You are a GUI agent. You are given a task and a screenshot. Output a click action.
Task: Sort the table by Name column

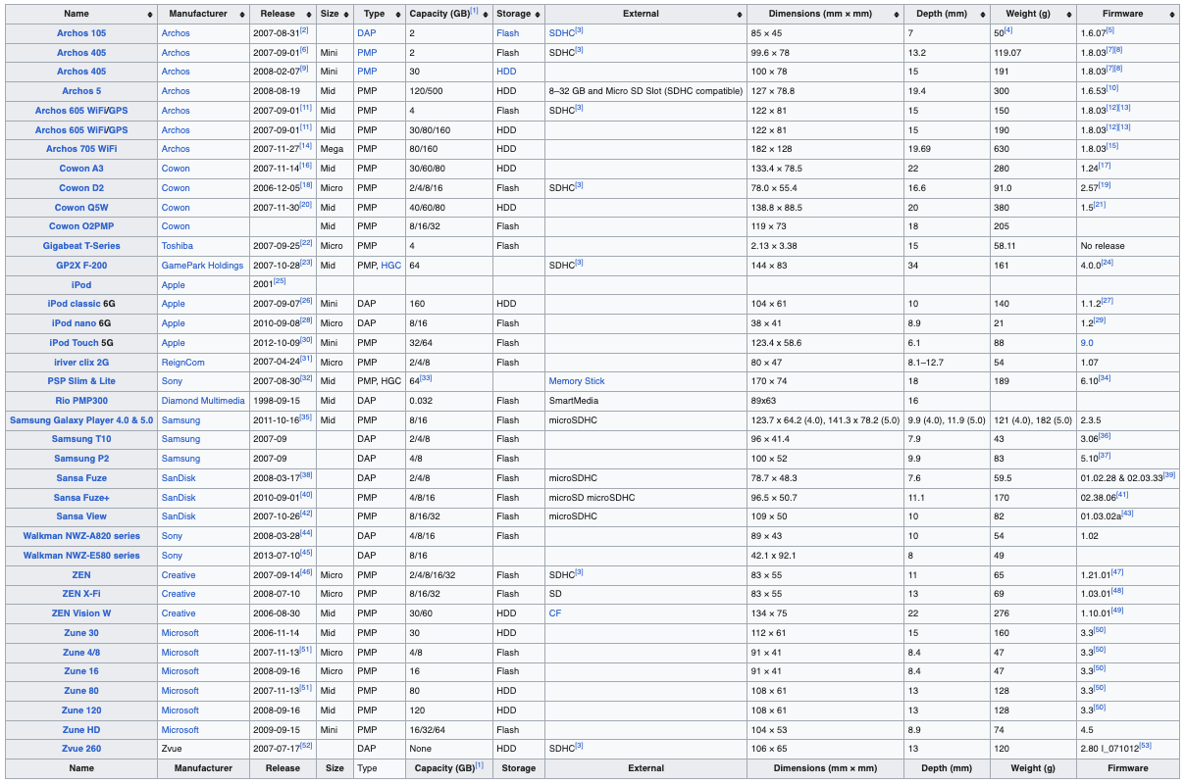click(x=149, y=15)
